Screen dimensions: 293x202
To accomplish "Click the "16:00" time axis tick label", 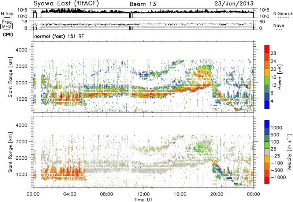I will pyautogui.click(x=180, y=194).
